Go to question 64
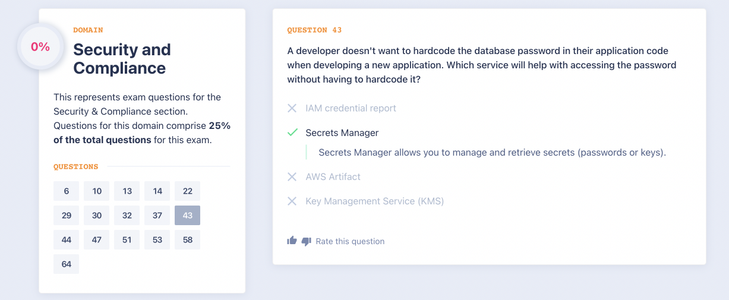The width and height of the screenshot is (729, 300). [x=66, y=264]
